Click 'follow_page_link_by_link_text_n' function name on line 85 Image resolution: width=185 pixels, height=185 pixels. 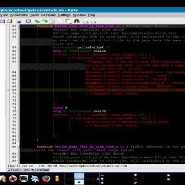click(86, 147)
